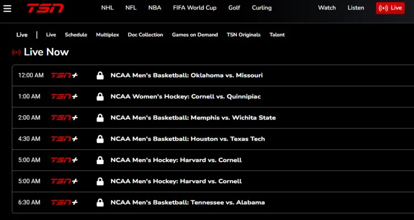The image size is (414, 220).
Task: Click the lock icon for Memphis vs. Wichita State
Action: 100,117
